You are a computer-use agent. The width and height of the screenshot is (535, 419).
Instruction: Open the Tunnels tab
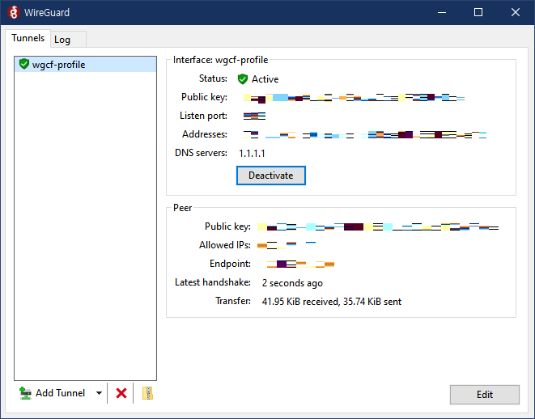click(28, 38)
